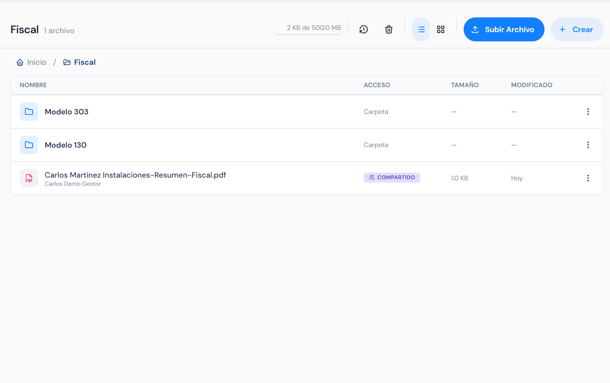Click the 1 archivo count label

(59, 31)
